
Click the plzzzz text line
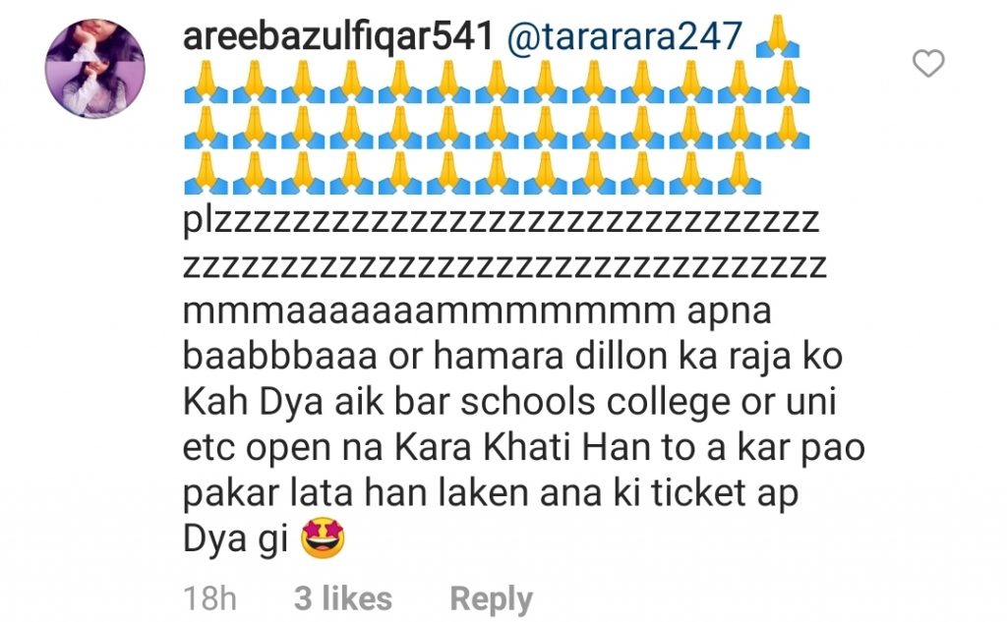[x=502, y=220]
